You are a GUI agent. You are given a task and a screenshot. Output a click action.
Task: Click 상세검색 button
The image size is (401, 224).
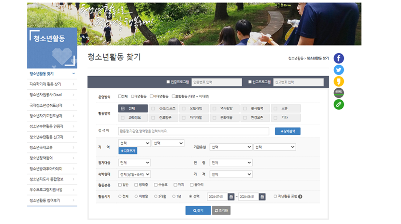pos(288,131)
